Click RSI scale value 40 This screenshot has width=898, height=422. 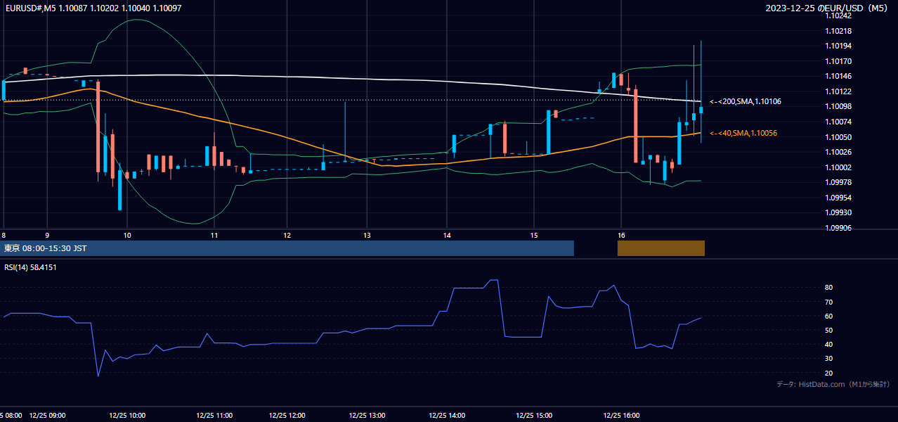point(829,344)
